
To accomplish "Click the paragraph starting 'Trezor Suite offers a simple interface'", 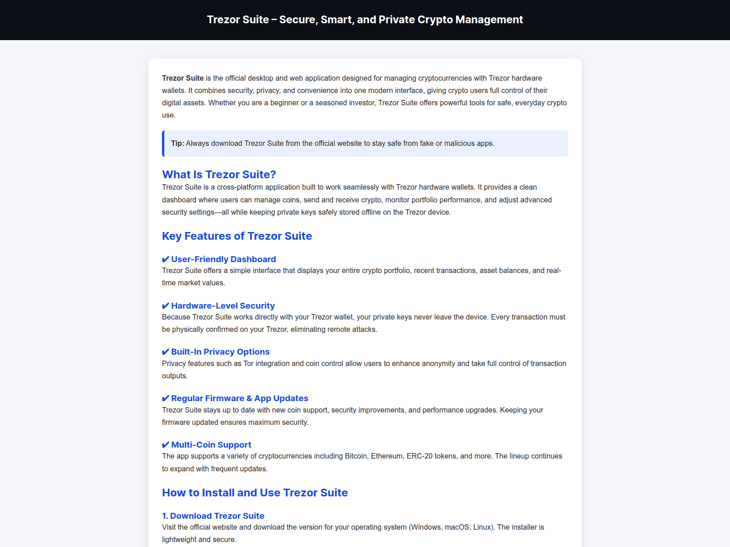I will pos(365,277).
